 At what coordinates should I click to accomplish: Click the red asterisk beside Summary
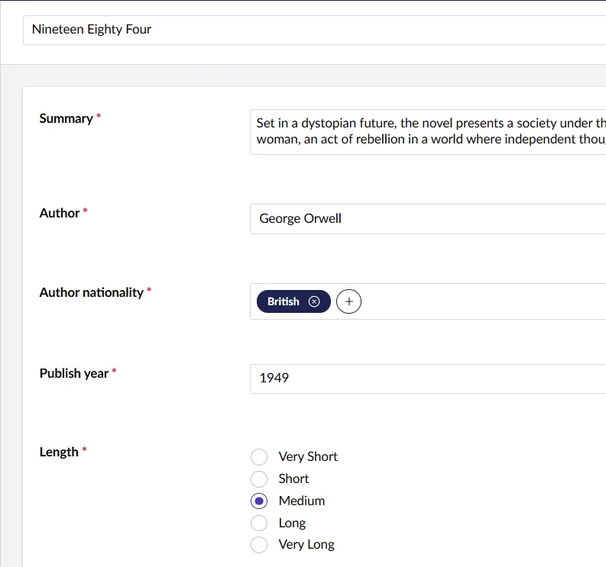pyautogui.click(x=99, y=118)
